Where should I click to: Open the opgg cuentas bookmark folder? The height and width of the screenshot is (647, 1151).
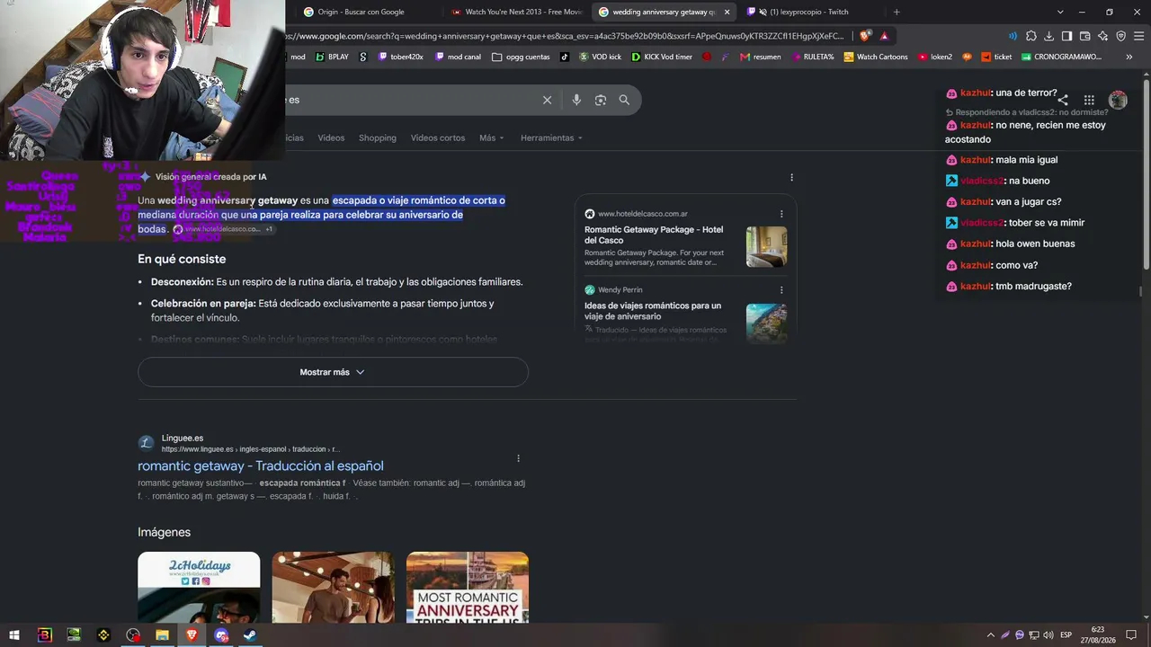pos(521,57)
